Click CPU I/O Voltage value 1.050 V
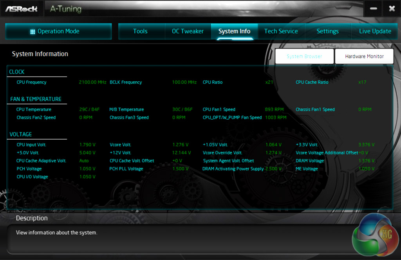The height and width of the screenshot is (260, 401). click(87, 177)
